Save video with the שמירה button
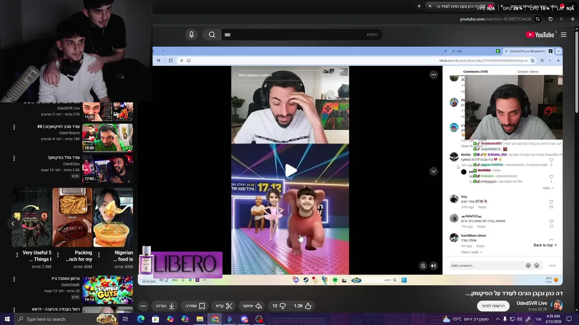579x325 pixels. [x=195, y=306]
